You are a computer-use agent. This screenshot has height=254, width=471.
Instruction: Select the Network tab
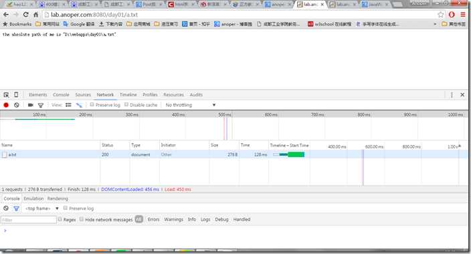[105, 94]
